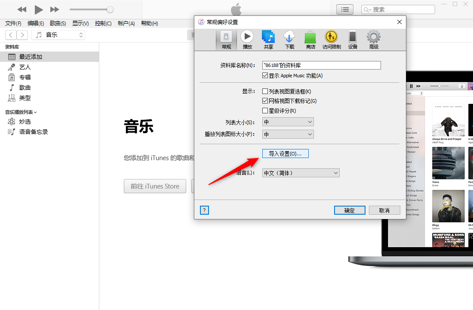The height and width of the screenshot is (310, 473).
Task: Click the help question mark button
Action: pos(204,210)
